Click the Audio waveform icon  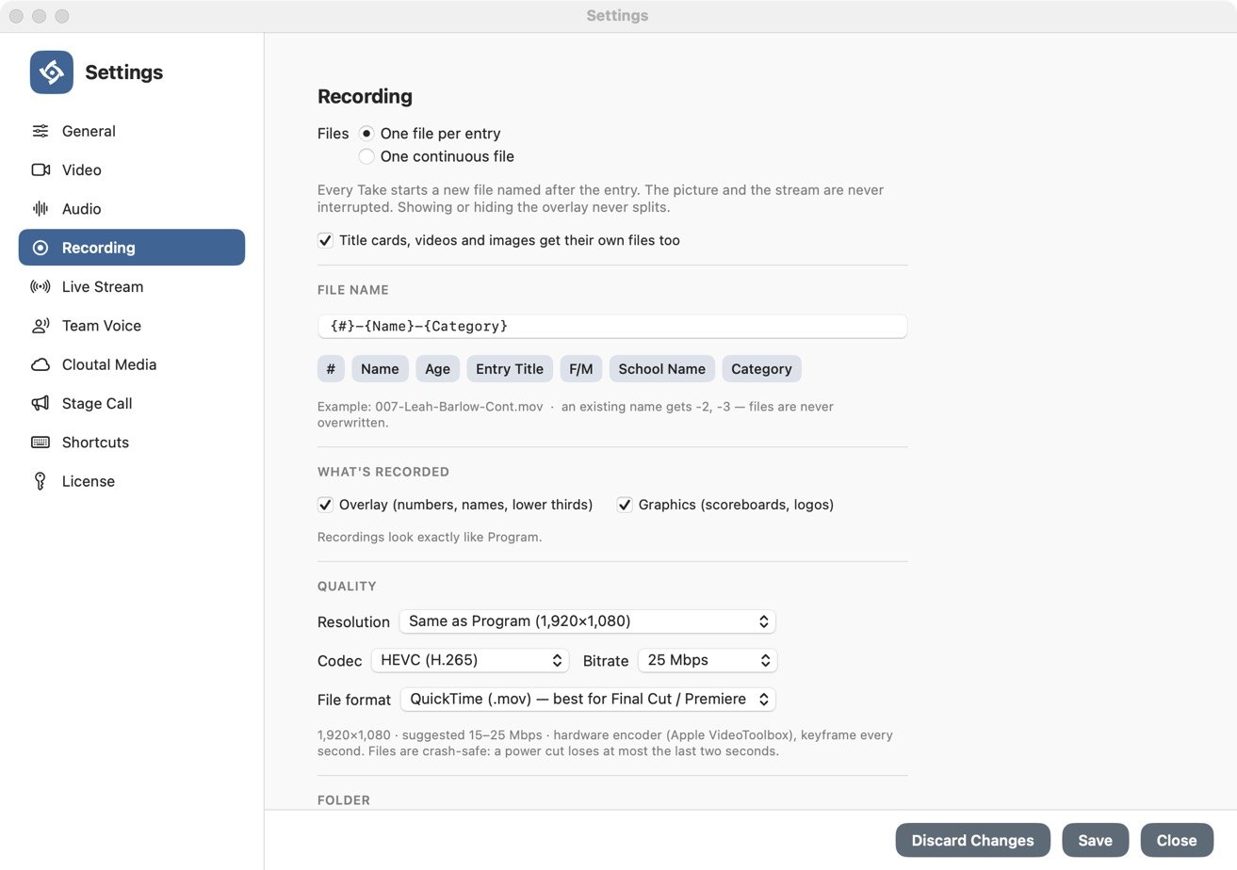(41, 209)
